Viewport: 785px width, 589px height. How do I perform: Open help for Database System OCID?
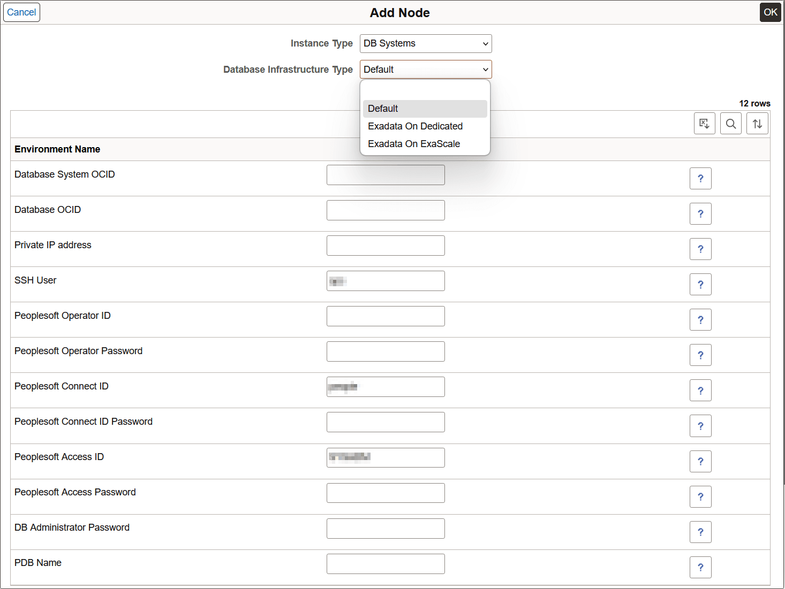coord(700,178)
